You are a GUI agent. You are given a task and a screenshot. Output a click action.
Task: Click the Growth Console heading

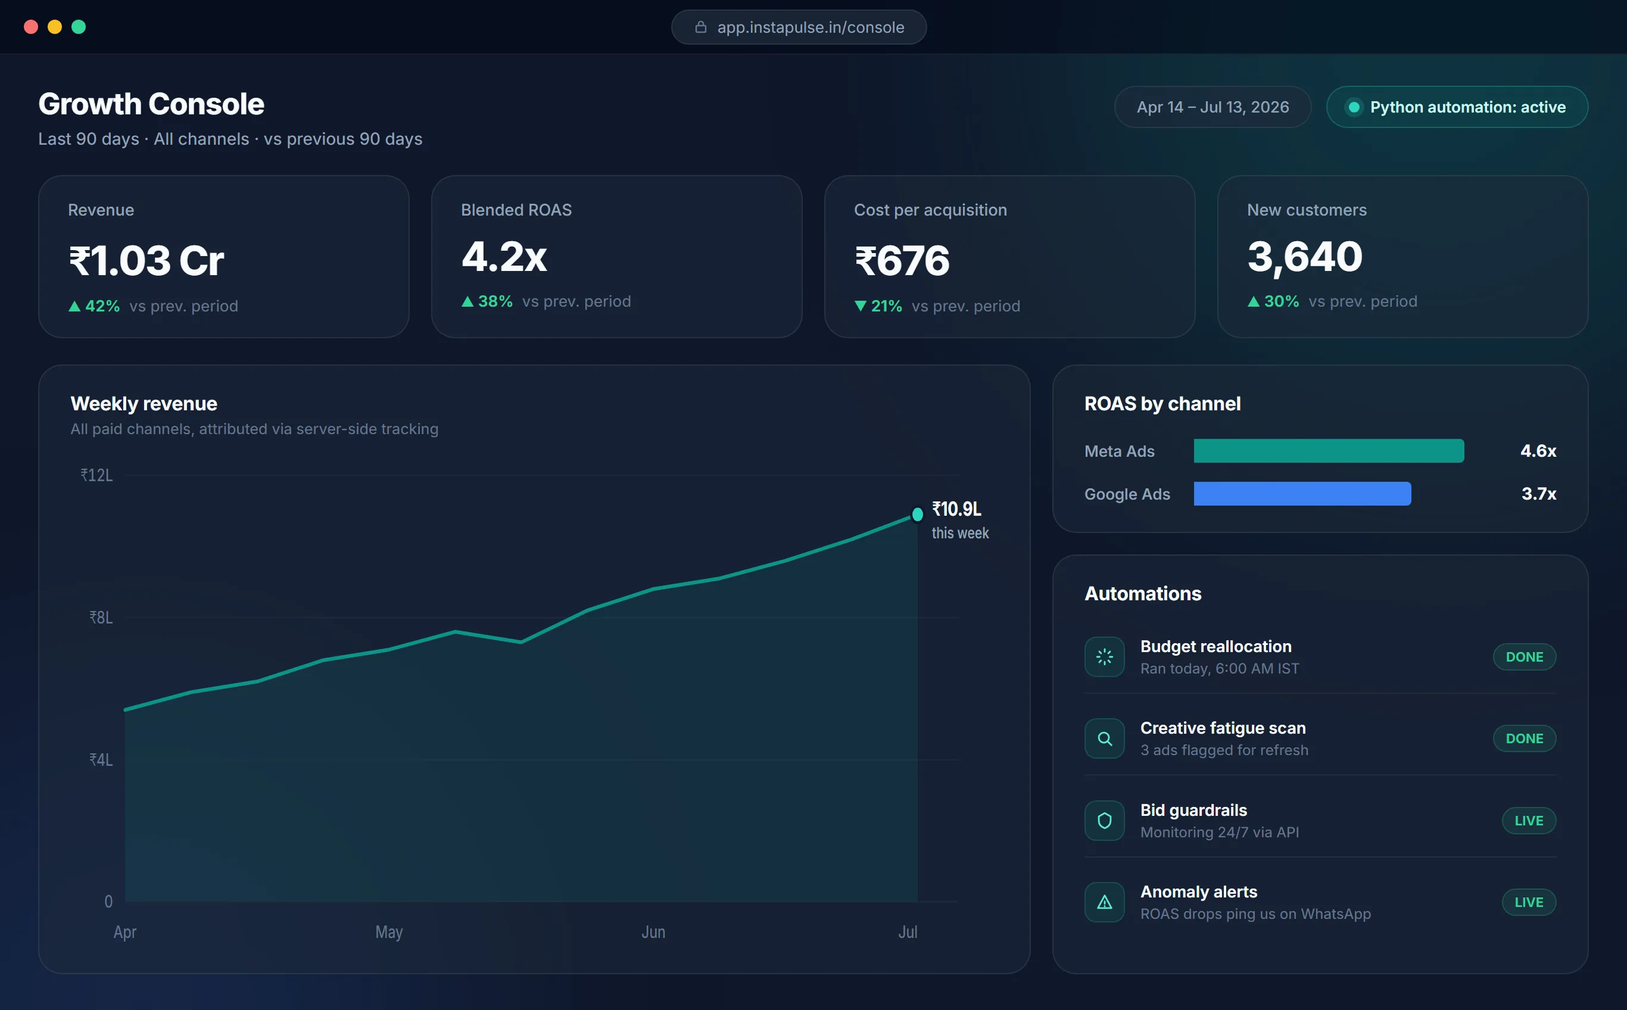coord(151,104)
